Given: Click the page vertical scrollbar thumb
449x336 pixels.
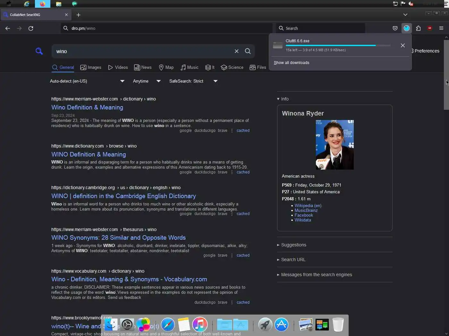Looking at the screenshot, I should (x=446, y=75).
